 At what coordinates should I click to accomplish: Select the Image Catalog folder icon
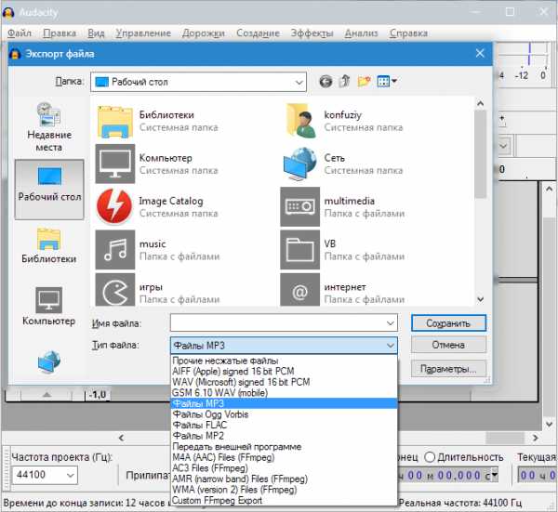coord(114,206)
